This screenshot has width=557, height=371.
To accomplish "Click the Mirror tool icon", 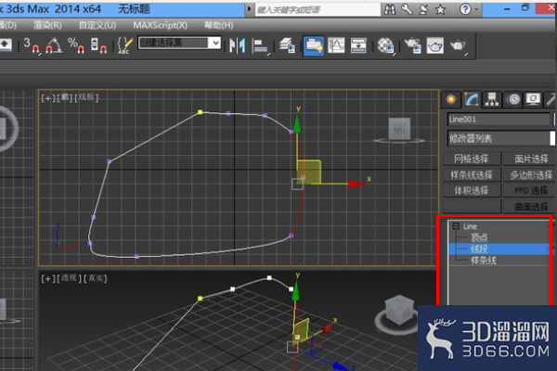I will (238, 45).
